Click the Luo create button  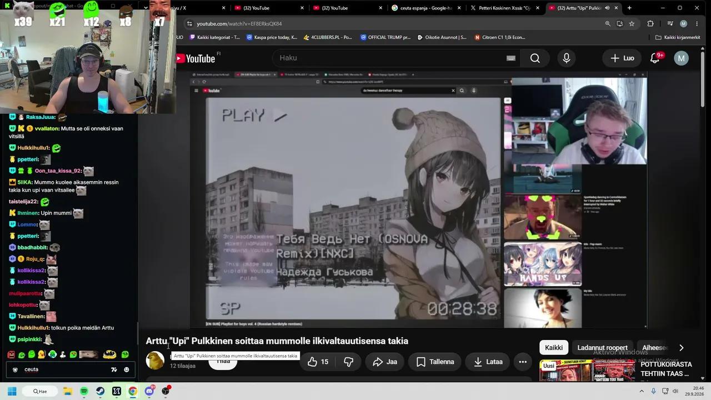[622, 58]
